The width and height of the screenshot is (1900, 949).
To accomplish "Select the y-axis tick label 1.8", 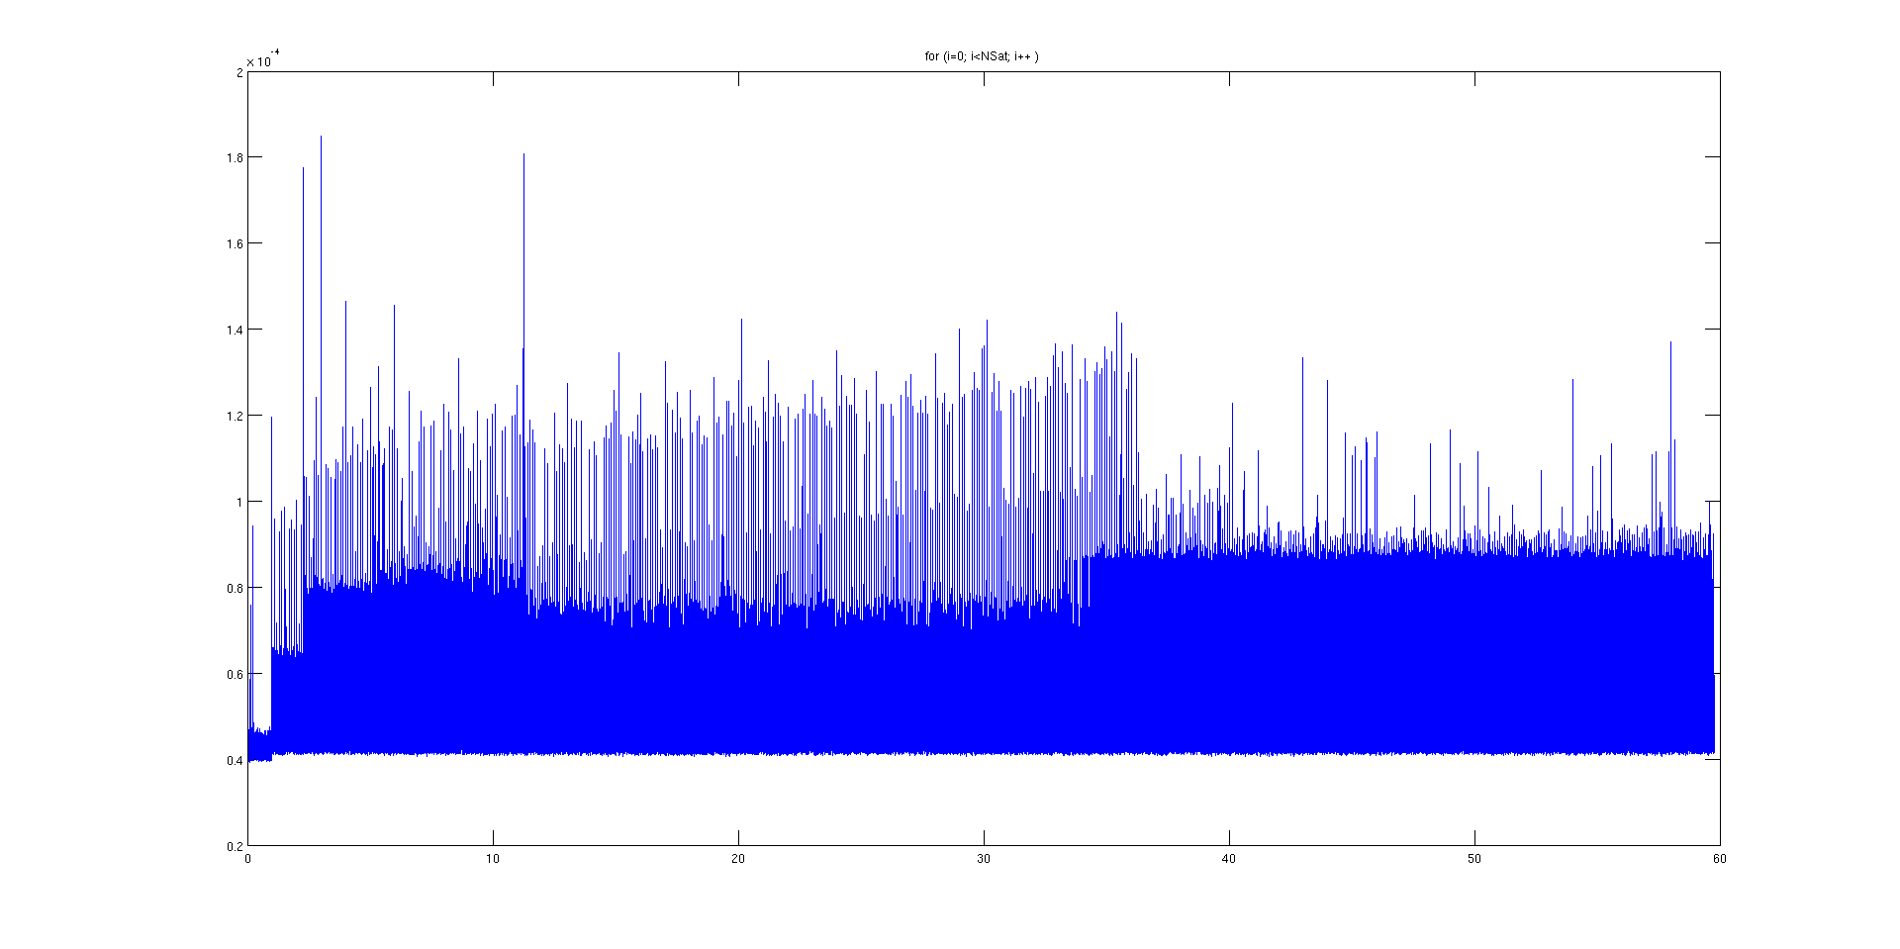I will [x=235, y=157].
